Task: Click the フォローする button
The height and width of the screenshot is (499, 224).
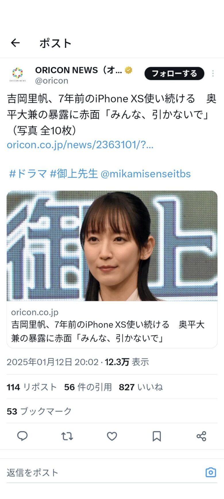Action: (174, 74)
